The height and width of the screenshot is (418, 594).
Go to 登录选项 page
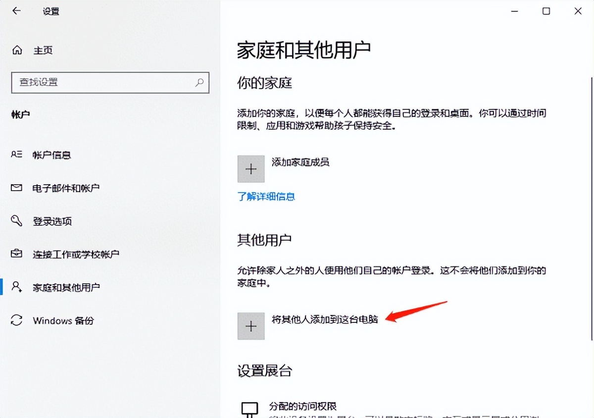(x=52, y=221)
